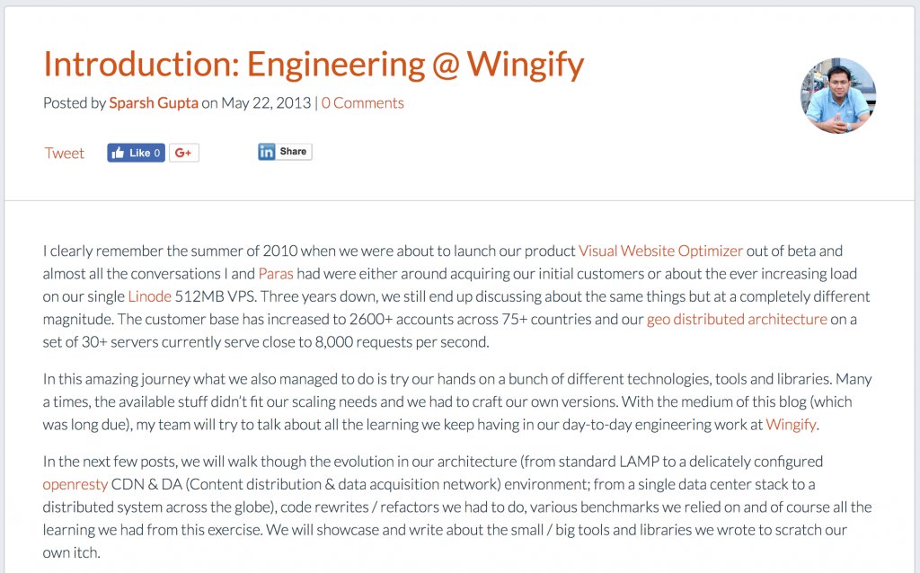Click the post title Introduction: Engineering @ Wingify
920x573 pixels.
point(313,64)
